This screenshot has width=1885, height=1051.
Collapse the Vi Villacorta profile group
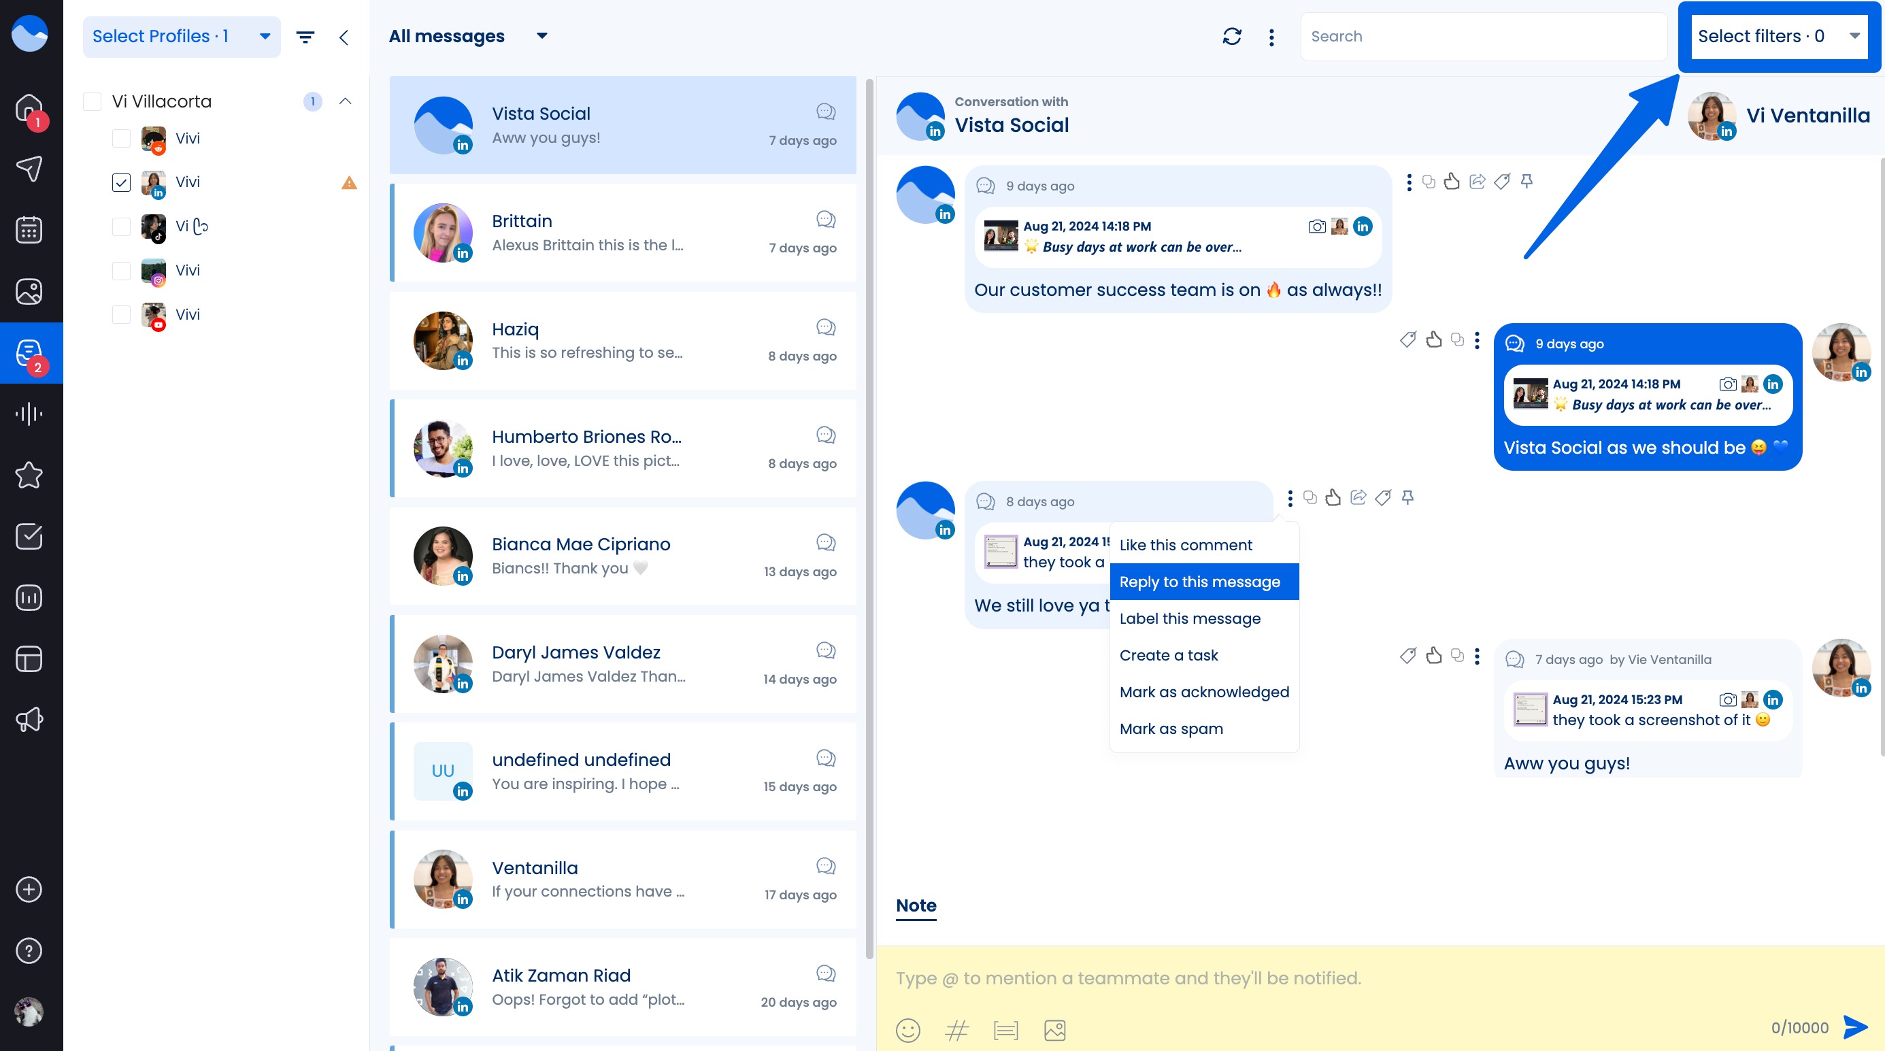click(346, 101)
